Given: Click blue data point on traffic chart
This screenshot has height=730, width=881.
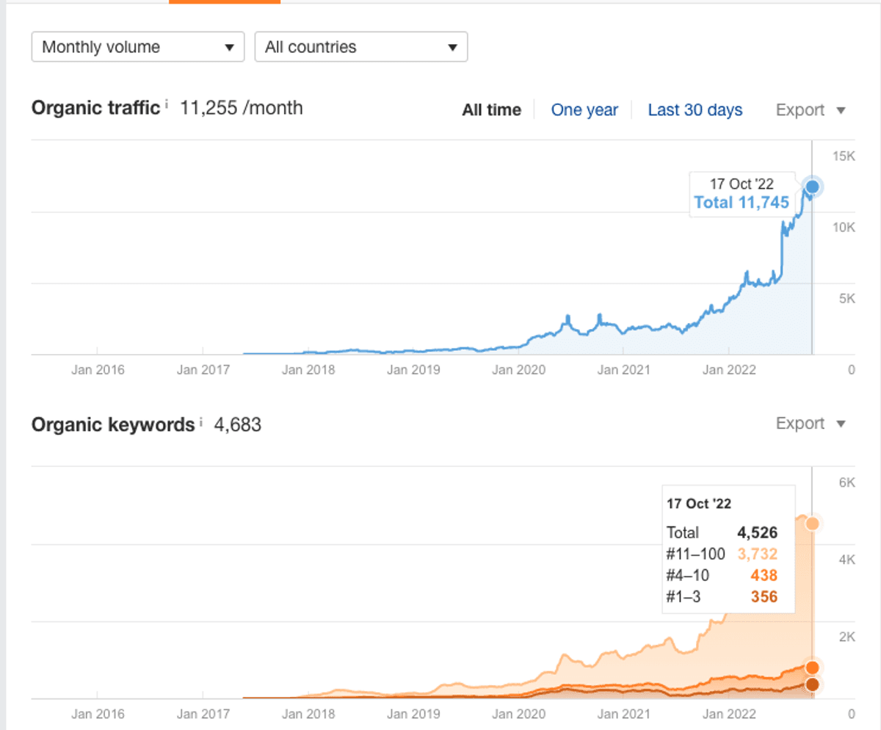Looking at the screenshot, I should [x=812, y=187].
